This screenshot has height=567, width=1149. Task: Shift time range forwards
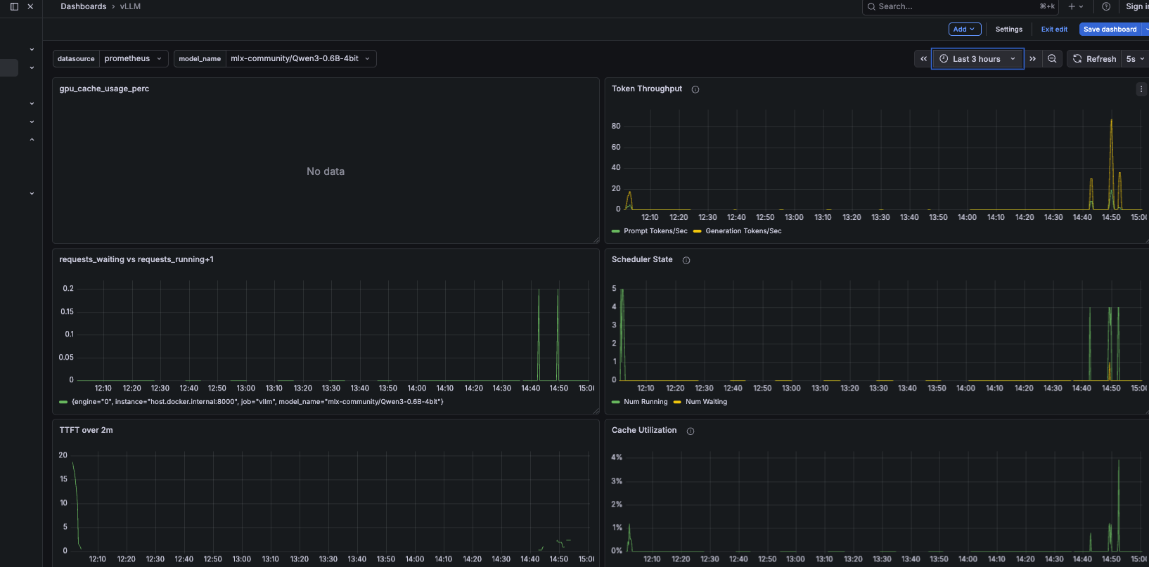pos(1032,59)
